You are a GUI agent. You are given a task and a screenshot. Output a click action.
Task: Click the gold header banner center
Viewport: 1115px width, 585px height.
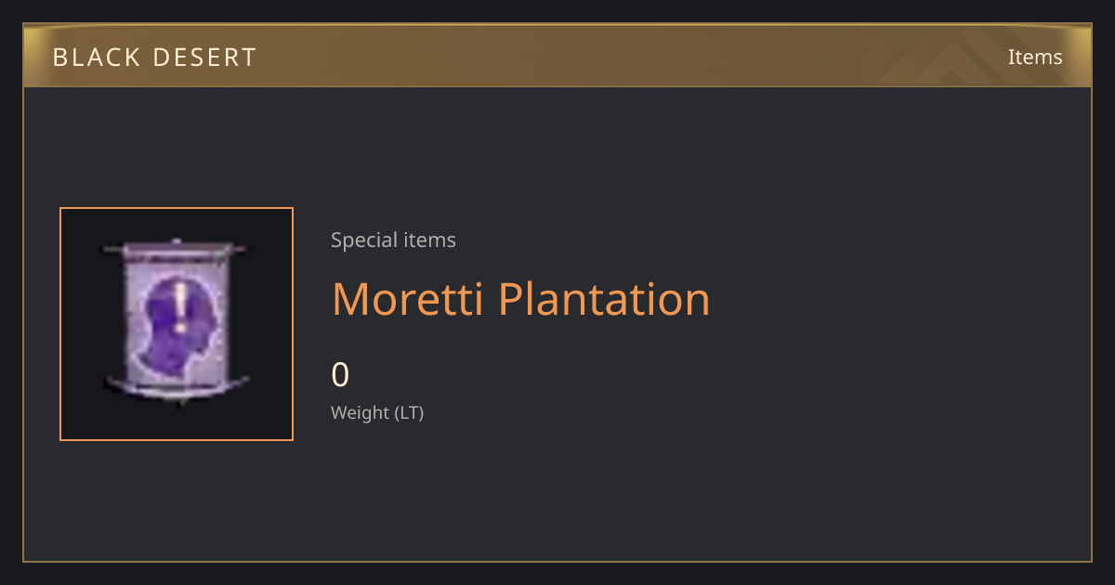(557, 56)
